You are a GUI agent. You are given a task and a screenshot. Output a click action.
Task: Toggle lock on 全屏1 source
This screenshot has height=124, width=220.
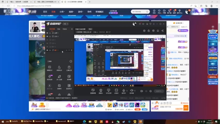click(50, 33)
